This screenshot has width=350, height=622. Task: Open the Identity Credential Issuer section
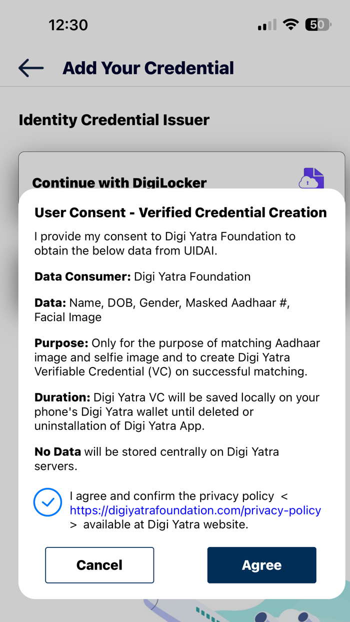(114, 120)
